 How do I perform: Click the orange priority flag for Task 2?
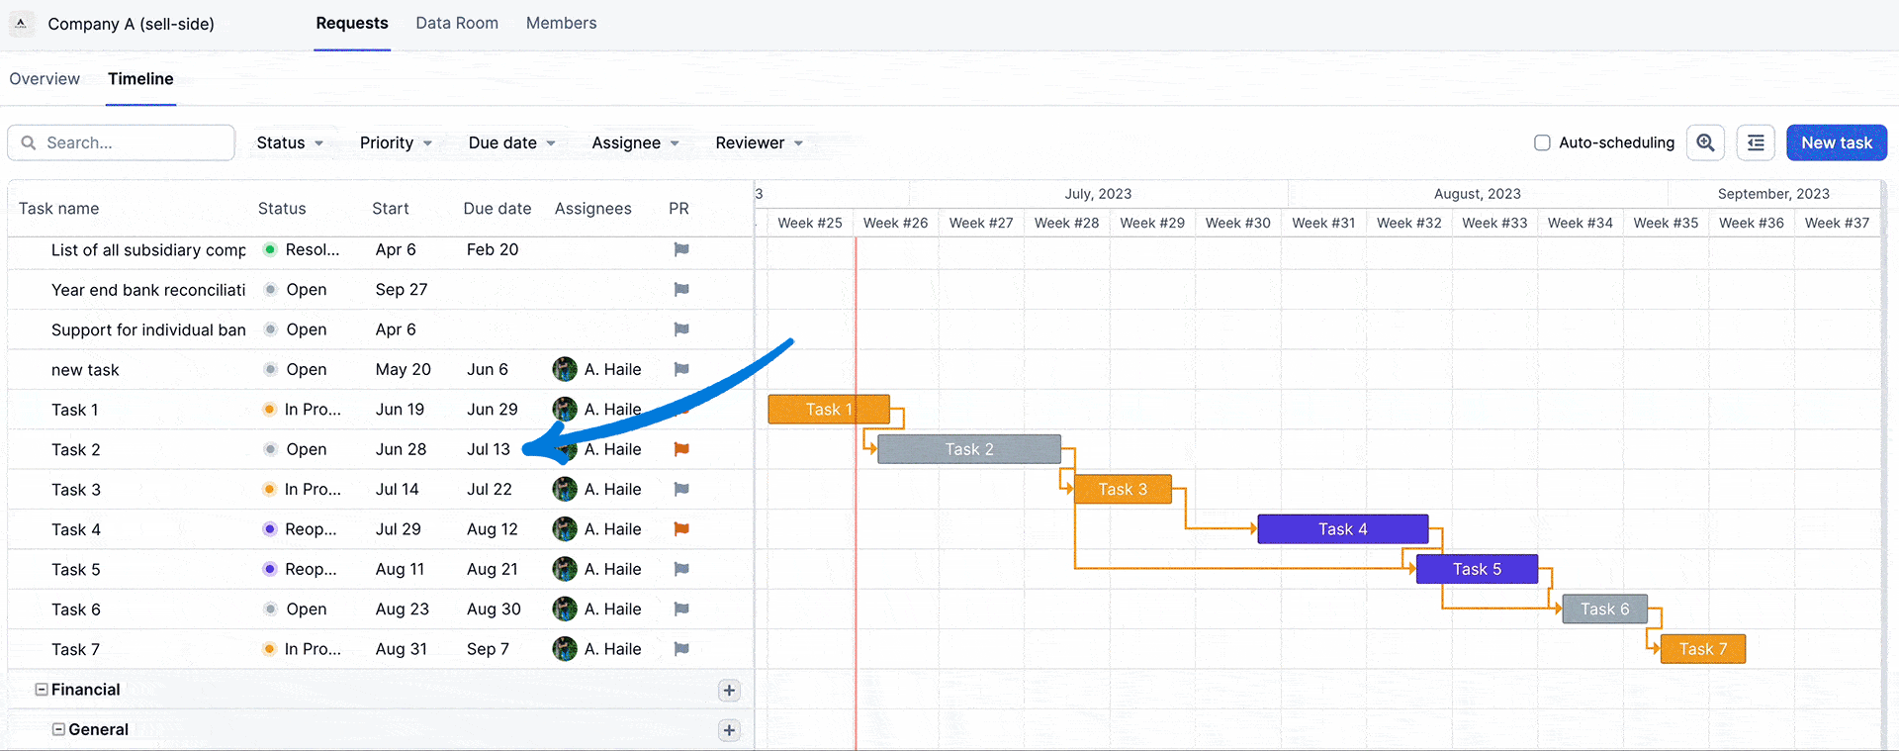pyautogui.click(x=681, y=449)
